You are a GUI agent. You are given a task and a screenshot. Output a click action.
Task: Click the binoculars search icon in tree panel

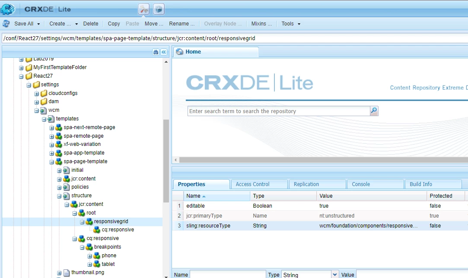pyautogui.click(x=156, y=52)
